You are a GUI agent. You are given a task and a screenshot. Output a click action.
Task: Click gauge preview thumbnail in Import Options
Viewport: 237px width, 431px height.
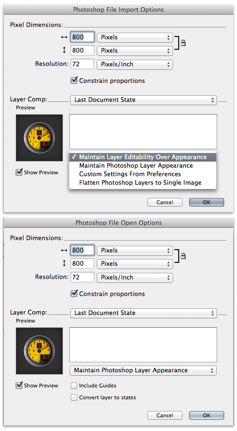[x=39, y=138]
